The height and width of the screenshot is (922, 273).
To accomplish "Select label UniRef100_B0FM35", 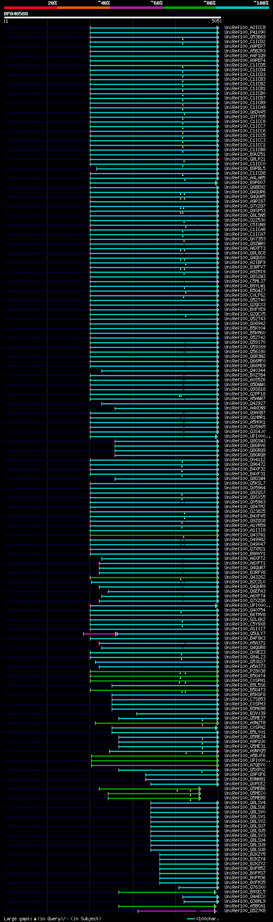I will pos(245,882).
